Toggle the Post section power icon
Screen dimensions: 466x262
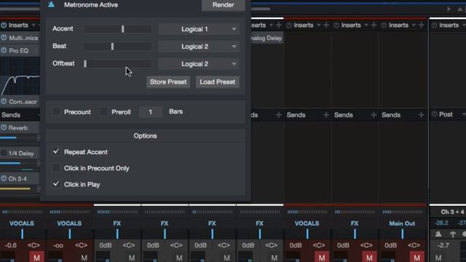pos(434,114)
